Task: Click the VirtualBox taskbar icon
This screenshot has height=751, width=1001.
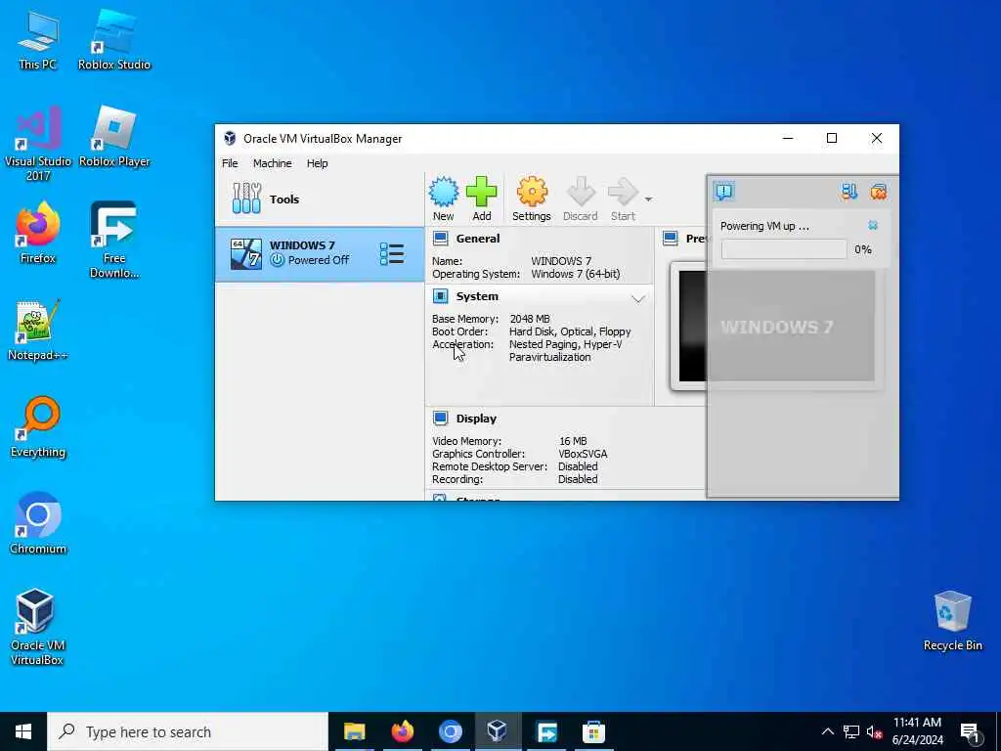Action: click(x=498, y=731)
